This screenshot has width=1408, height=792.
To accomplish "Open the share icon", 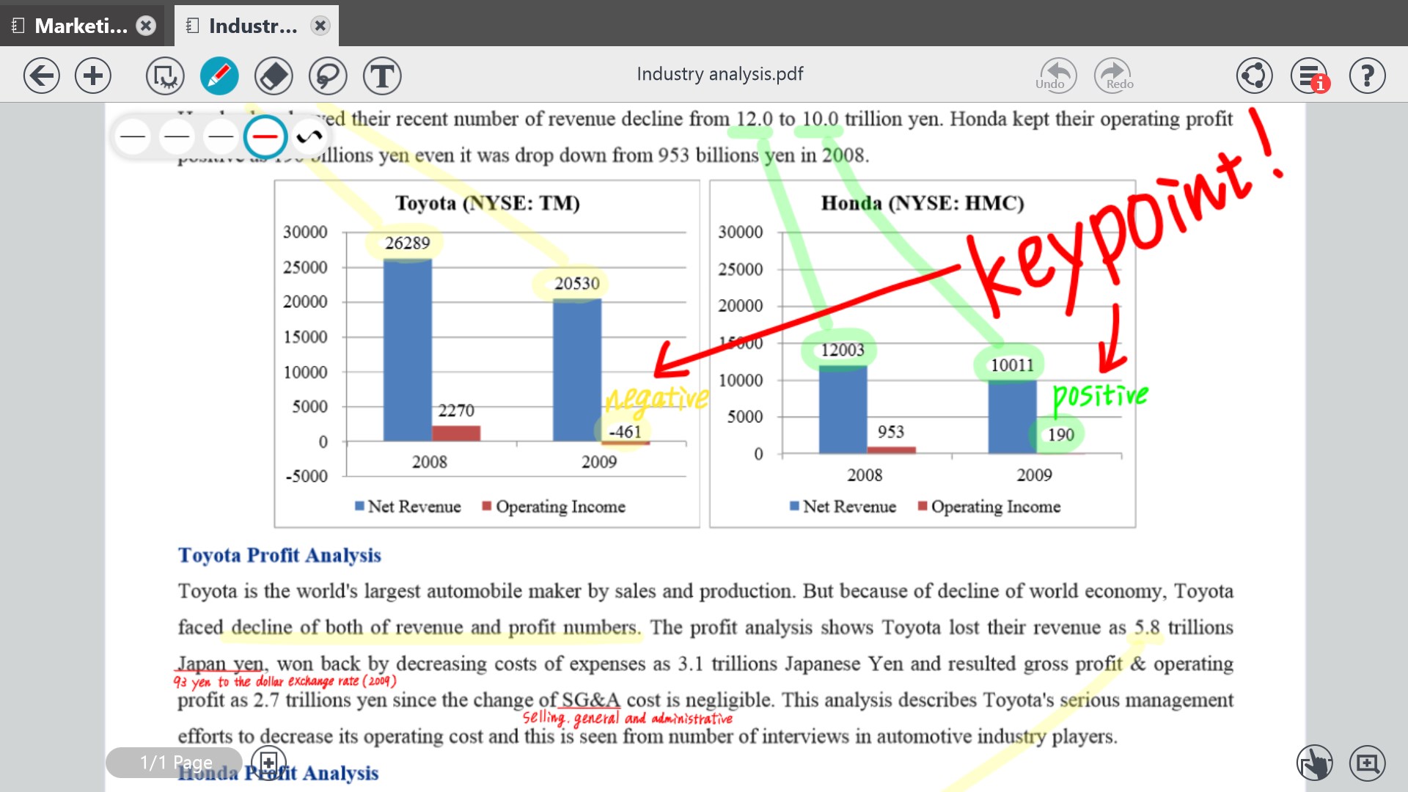I will (1254, 76).
